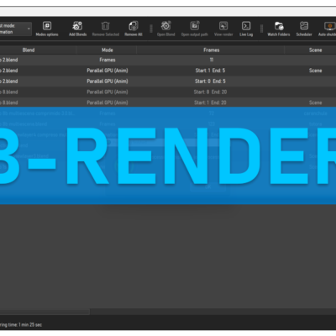The height and width of the screenshot is (336, 336).
Task: Click the Add Blends icon
Action: (x=77, y=26)
